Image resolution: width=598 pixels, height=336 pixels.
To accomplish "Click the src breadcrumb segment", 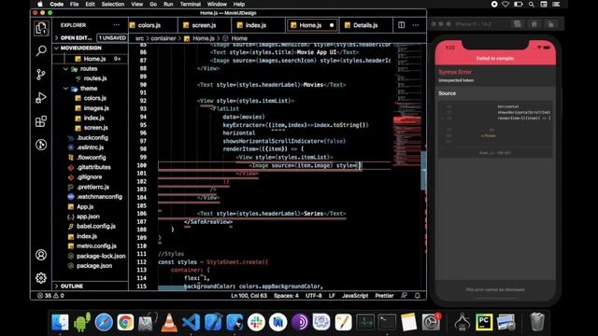I will 139,38.
